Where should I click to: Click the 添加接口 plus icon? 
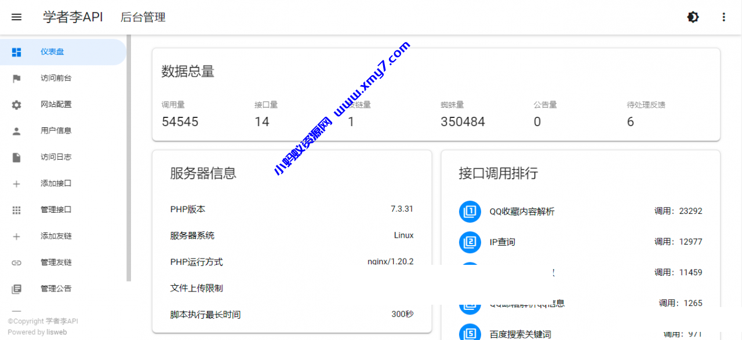tap(16, 183)
